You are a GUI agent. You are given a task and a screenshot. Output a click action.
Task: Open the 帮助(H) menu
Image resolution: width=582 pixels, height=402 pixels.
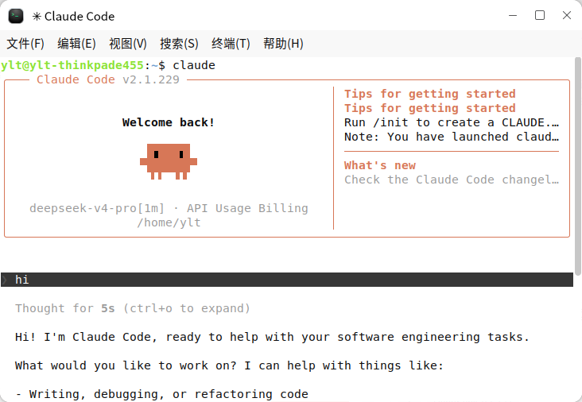[283, 44]
